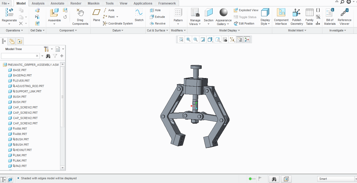Toggle Annotation Display in graphics toolbar

point(240,40)
